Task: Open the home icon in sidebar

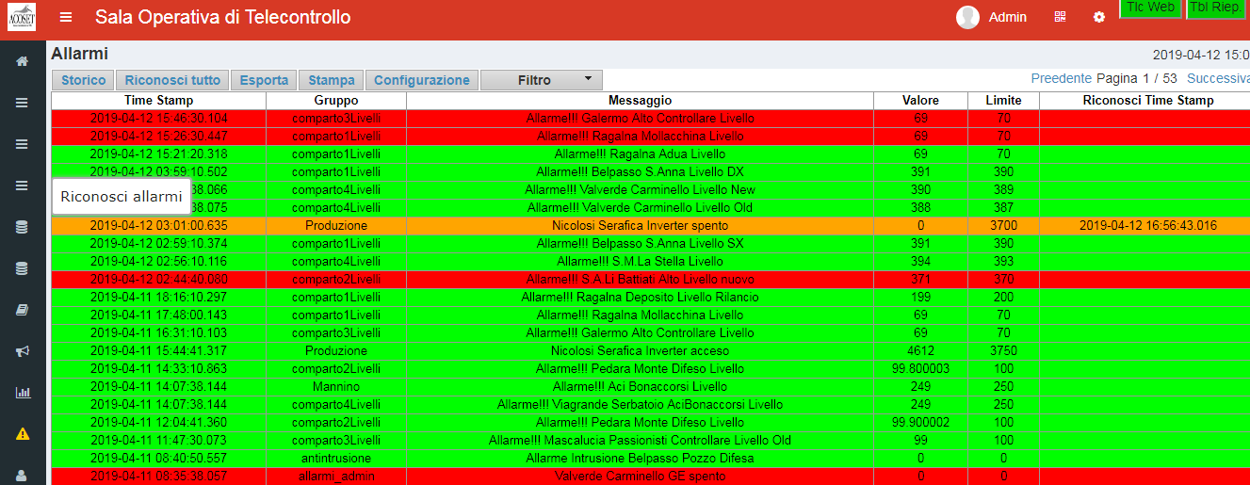Action: pos(22,61)
